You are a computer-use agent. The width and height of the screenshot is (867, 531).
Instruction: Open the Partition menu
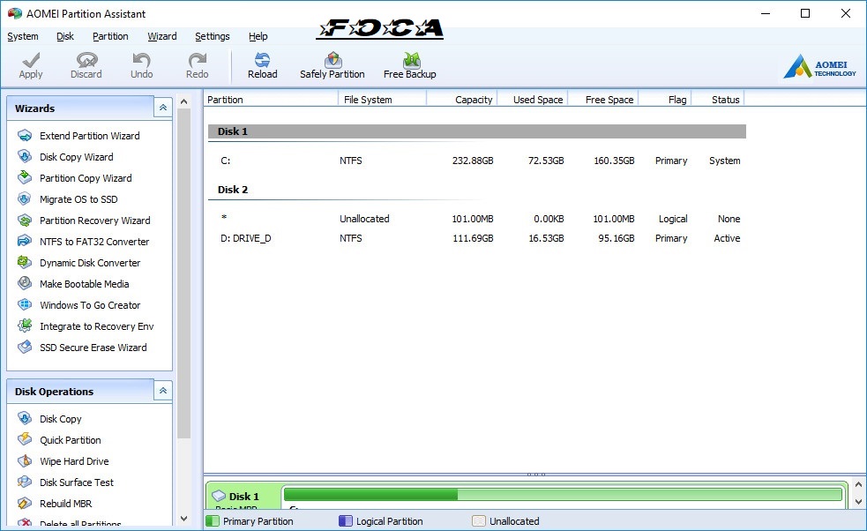click(110, 36)
